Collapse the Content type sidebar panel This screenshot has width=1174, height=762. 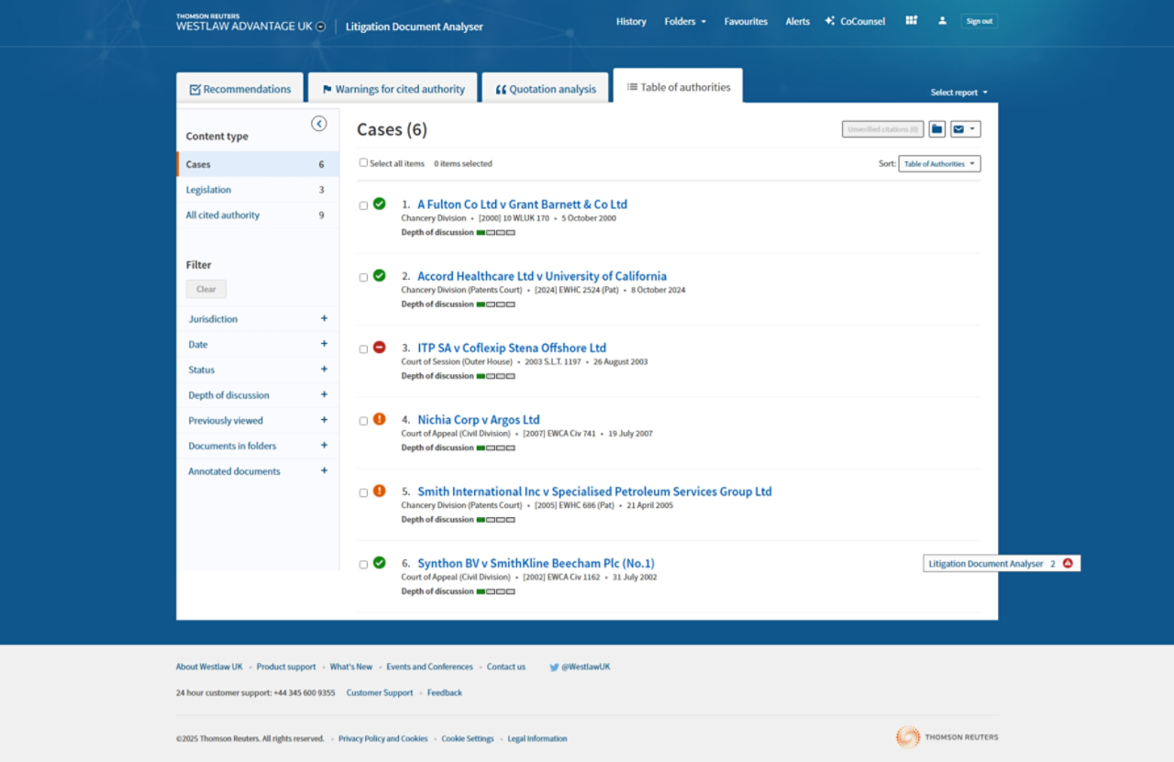coord(318,124)
